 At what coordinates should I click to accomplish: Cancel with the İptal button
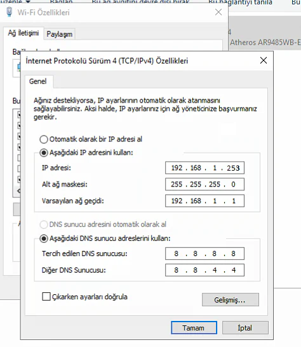(x=245, y=328)
